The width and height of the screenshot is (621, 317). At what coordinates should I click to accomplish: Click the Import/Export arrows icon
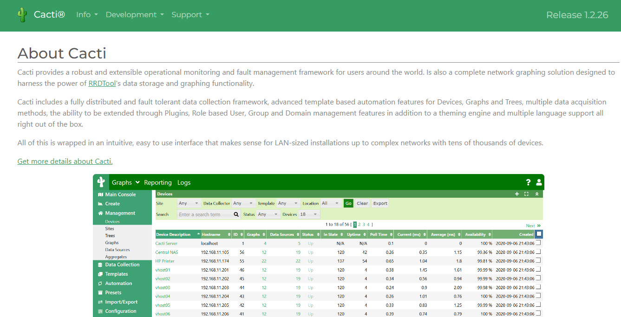pos(100,302)
